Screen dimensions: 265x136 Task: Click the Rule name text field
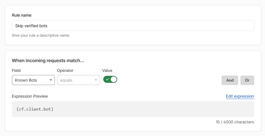coord(133,25)
